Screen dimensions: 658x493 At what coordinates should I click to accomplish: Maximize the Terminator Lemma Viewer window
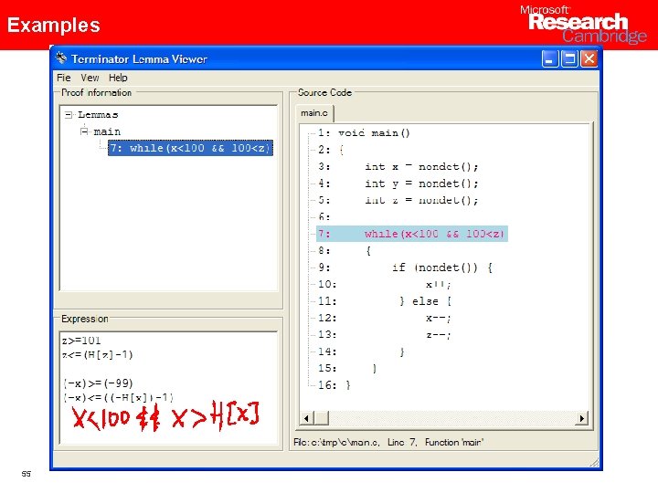tap(569, 58)
